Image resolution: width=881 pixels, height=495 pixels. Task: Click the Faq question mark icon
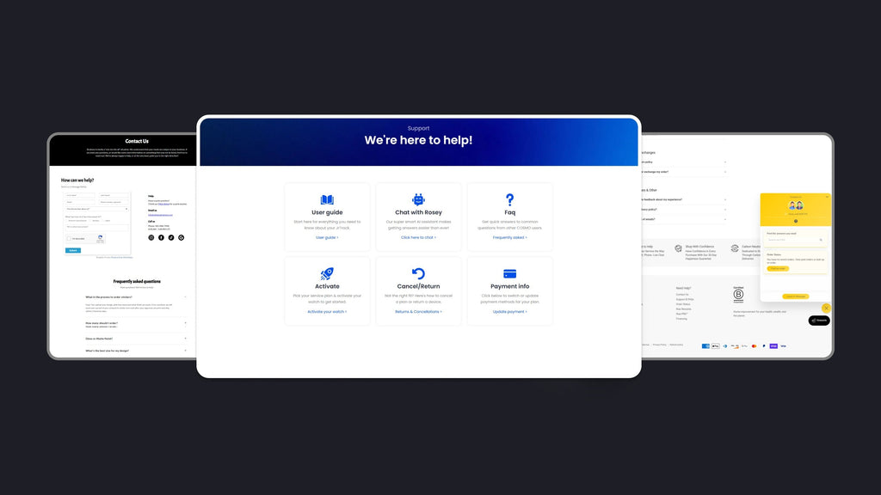click(509, 199)
